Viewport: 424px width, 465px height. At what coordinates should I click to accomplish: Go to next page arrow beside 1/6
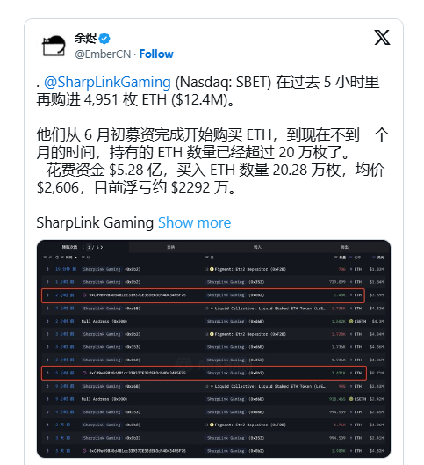tap(102, 247)
